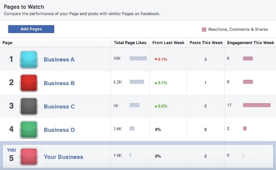Click Business C's green up 0.2% indicator

click(x=161, y=106)
